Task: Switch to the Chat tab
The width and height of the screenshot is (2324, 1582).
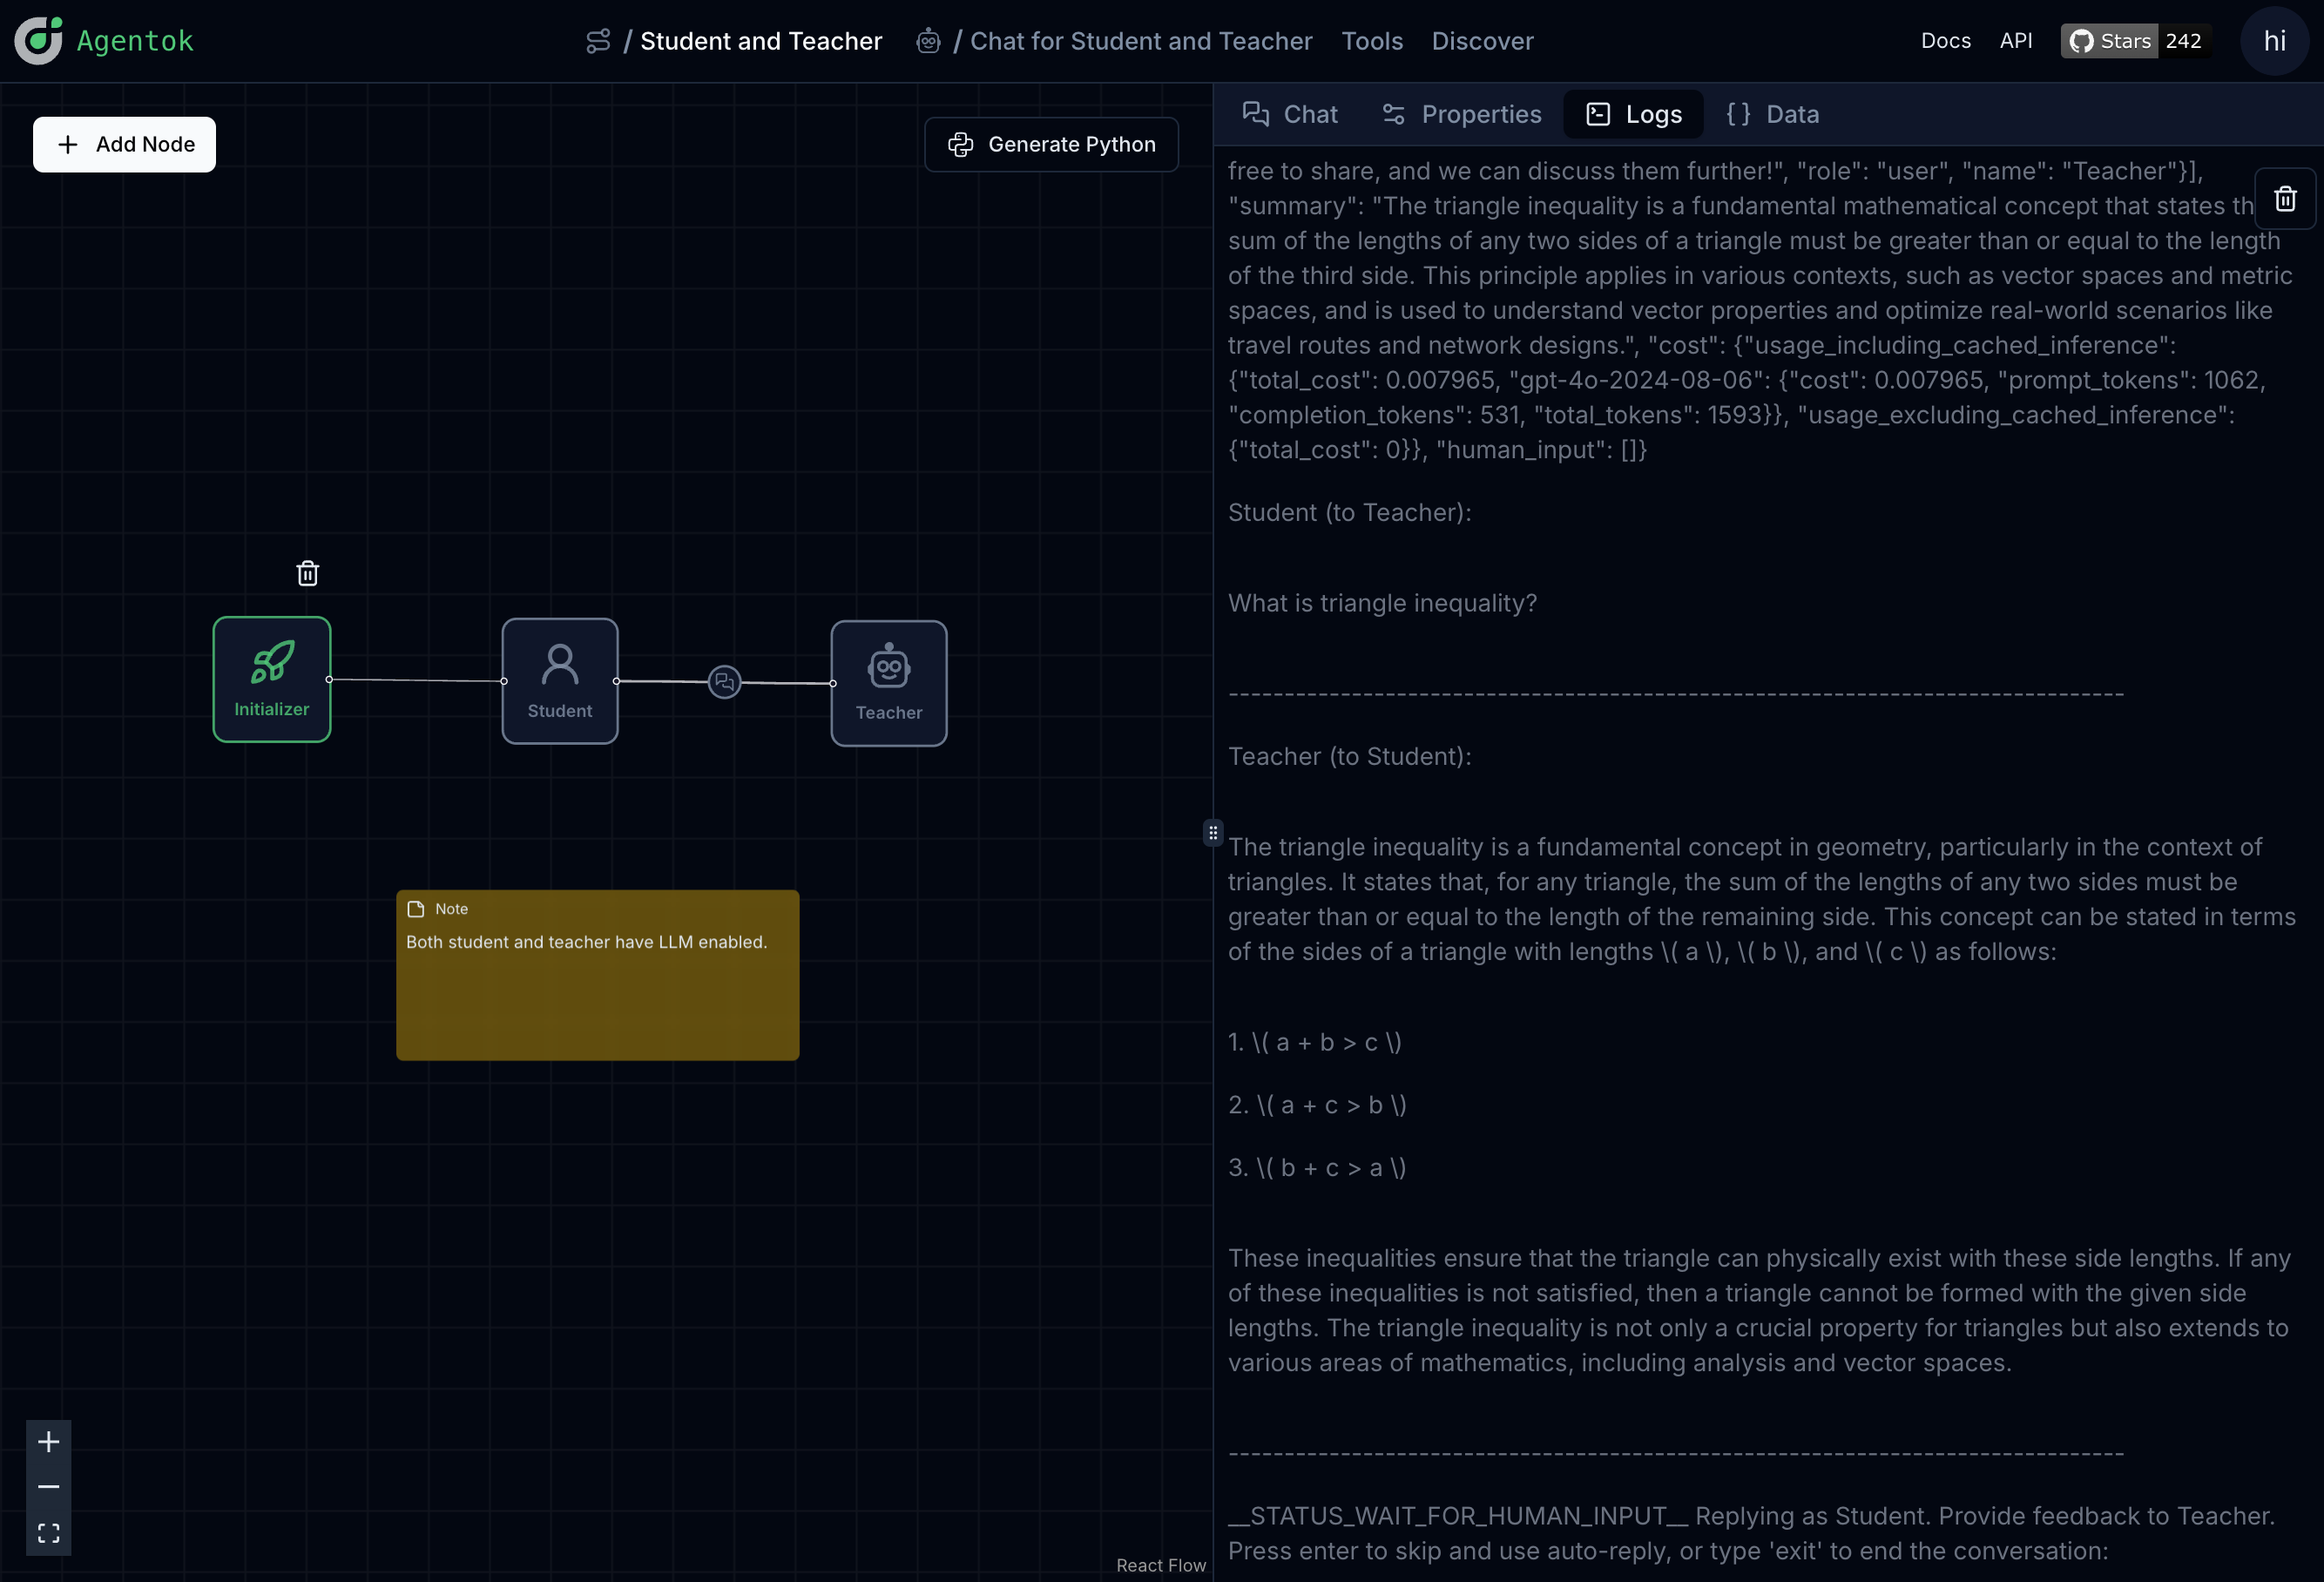Action: pyautogui.click(x=1289, y=114)
